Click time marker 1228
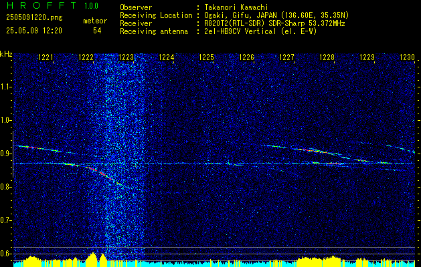 (x=327, y=57)
